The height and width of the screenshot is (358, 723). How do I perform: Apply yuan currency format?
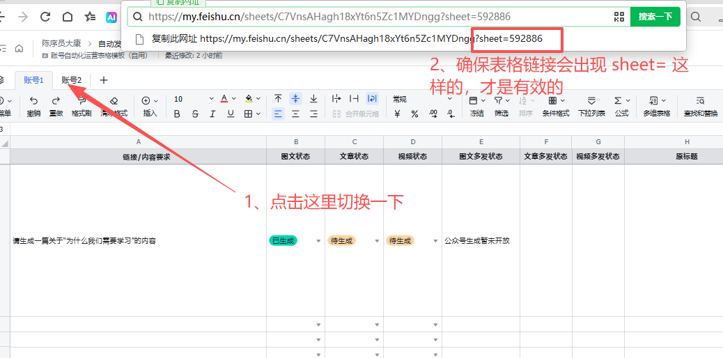tap(398, 114)
